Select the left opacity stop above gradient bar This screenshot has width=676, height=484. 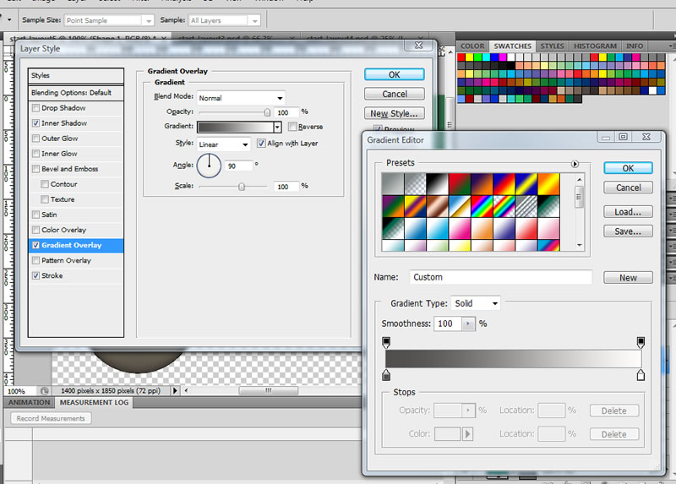click(x=386, y=342)
